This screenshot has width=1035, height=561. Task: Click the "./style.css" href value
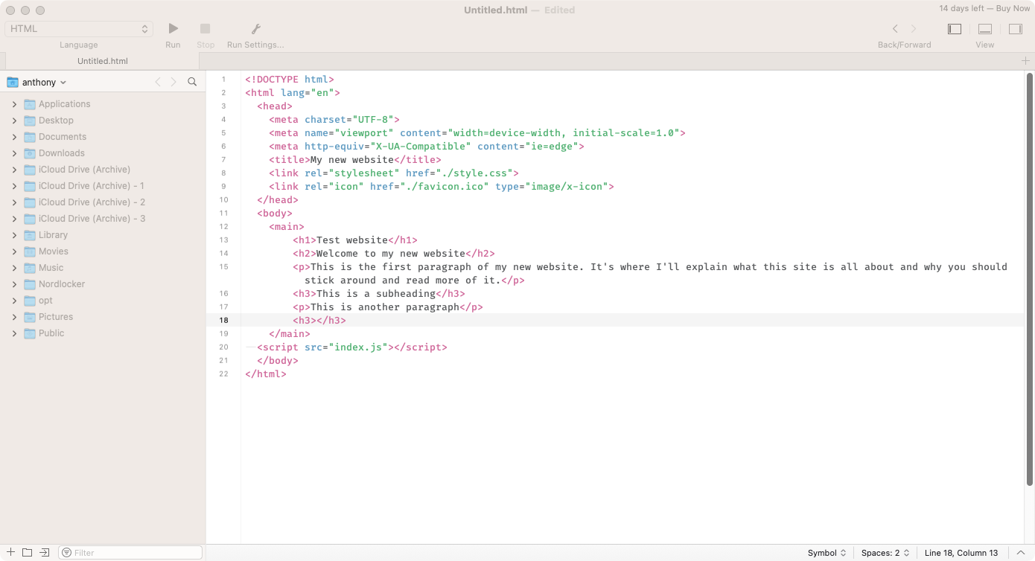tap(474, 173)
